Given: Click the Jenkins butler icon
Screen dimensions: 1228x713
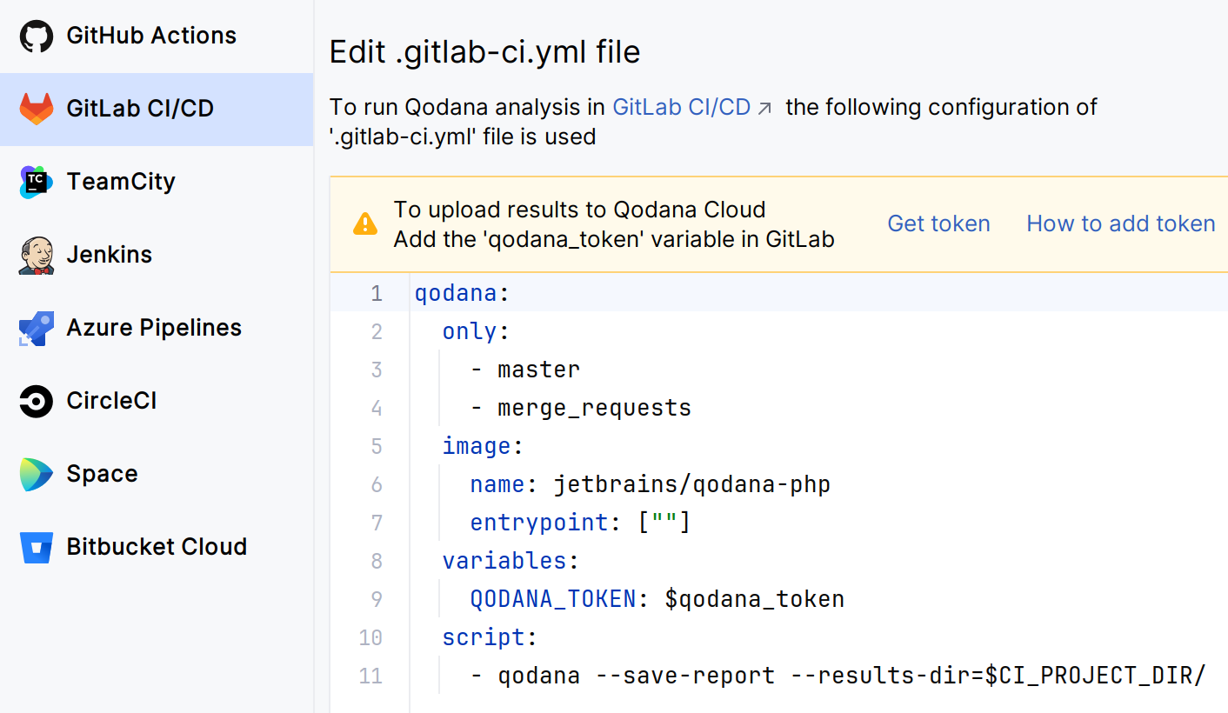Looking at the screenshot, I should point(35,255).
